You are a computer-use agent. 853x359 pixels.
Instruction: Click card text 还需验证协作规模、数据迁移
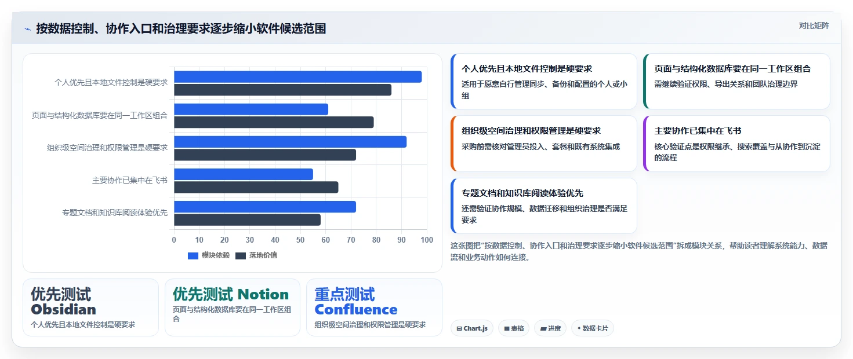(545, 214)
